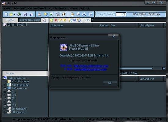Click the support e-mail link

[x=90, y=69]
